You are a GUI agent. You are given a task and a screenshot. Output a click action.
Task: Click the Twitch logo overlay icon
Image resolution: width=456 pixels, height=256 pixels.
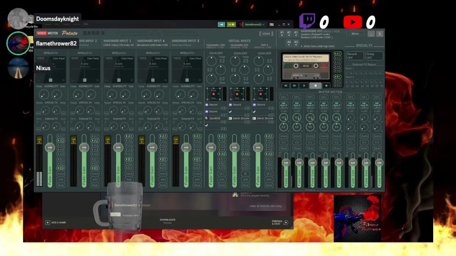coord(307,21)
